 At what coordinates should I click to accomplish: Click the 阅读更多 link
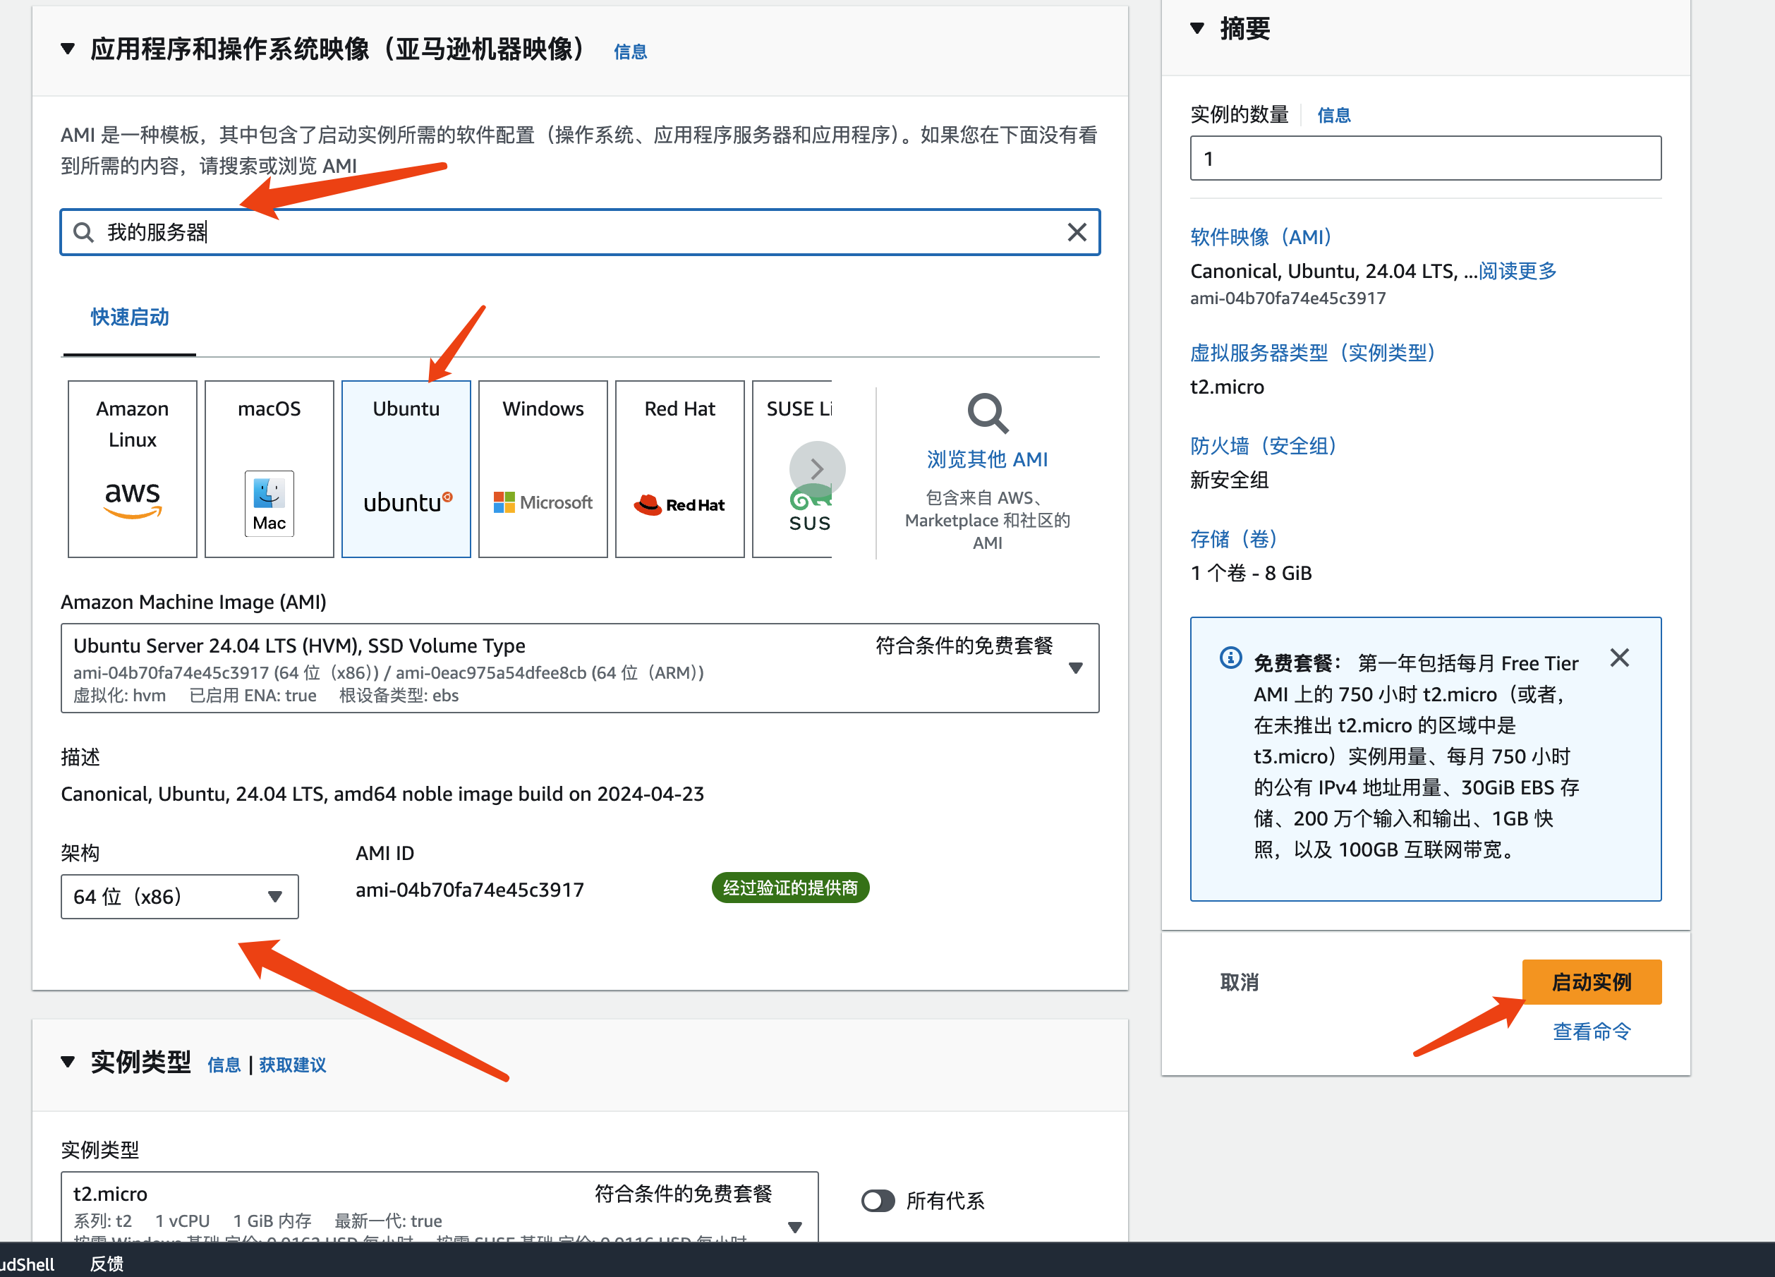[1517, 272]
